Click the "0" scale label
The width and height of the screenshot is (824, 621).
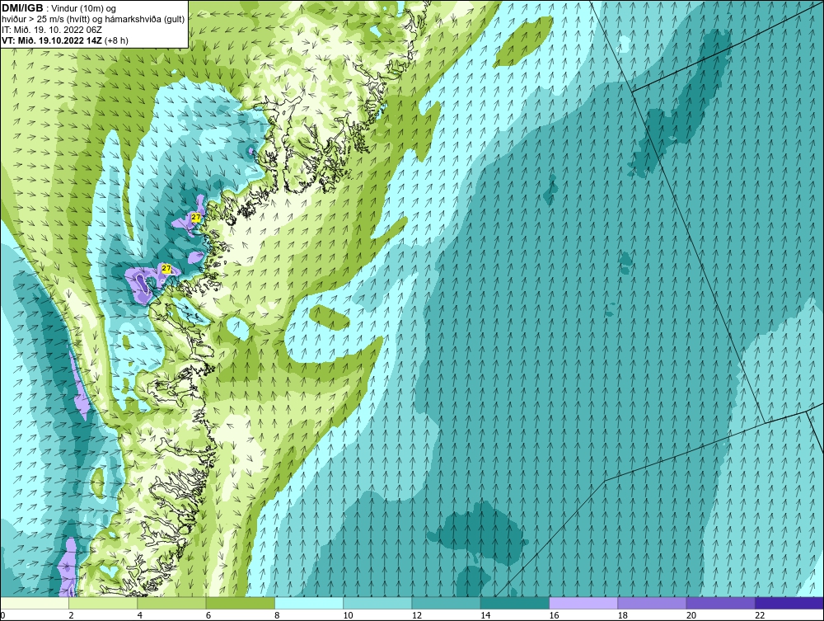pyautogui.click(x=2, y=615)
